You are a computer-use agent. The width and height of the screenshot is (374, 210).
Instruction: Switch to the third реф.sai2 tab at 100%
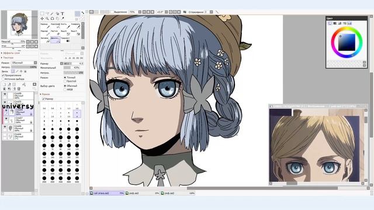click(x=178, y=193)
